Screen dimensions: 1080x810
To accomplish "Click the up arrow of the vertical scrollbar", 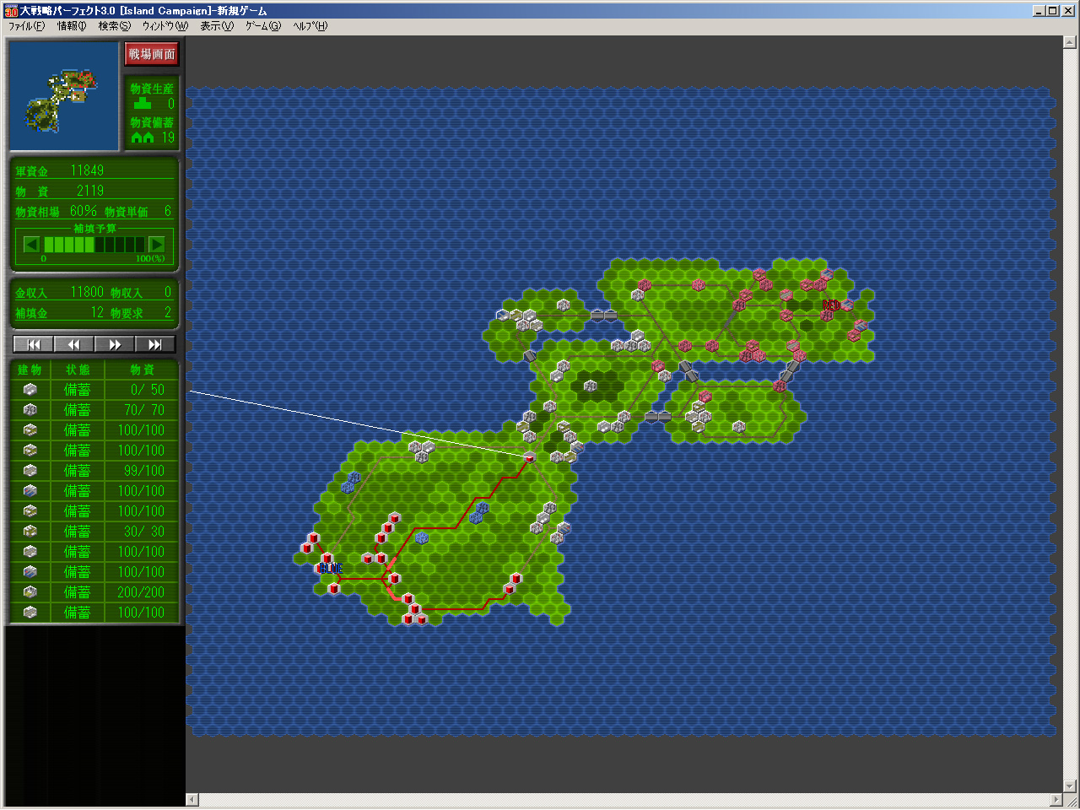I will pos(1071,42).
